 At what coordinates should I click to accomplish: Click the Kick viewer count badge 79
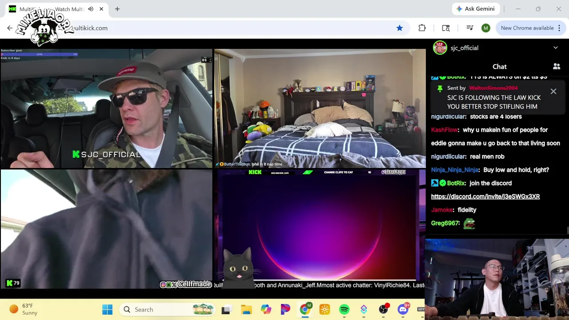coord(13,283)
